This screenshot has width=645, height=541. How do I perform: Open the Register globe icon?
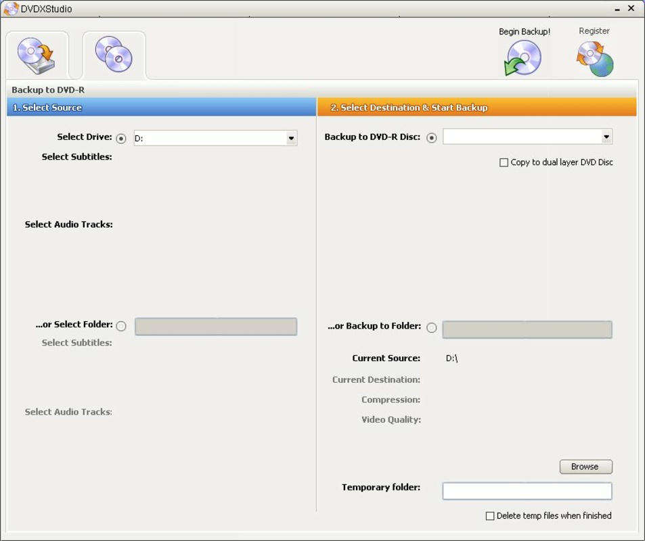coord(595,60)
